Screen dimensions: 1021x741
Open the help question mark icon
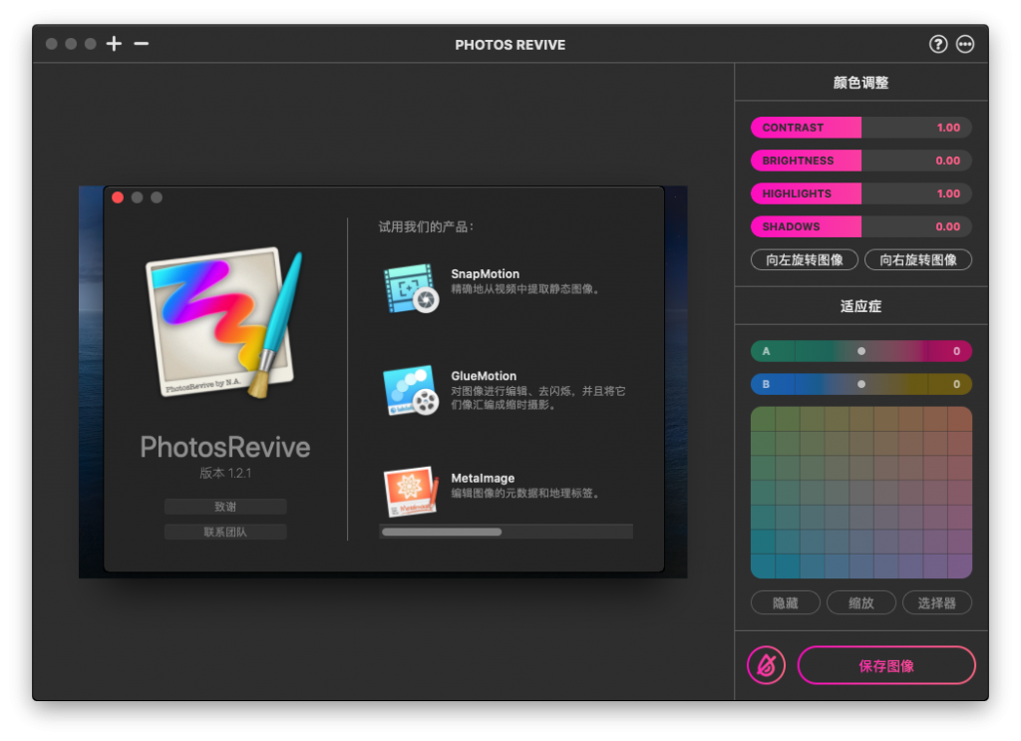click(x=937, y=44)
